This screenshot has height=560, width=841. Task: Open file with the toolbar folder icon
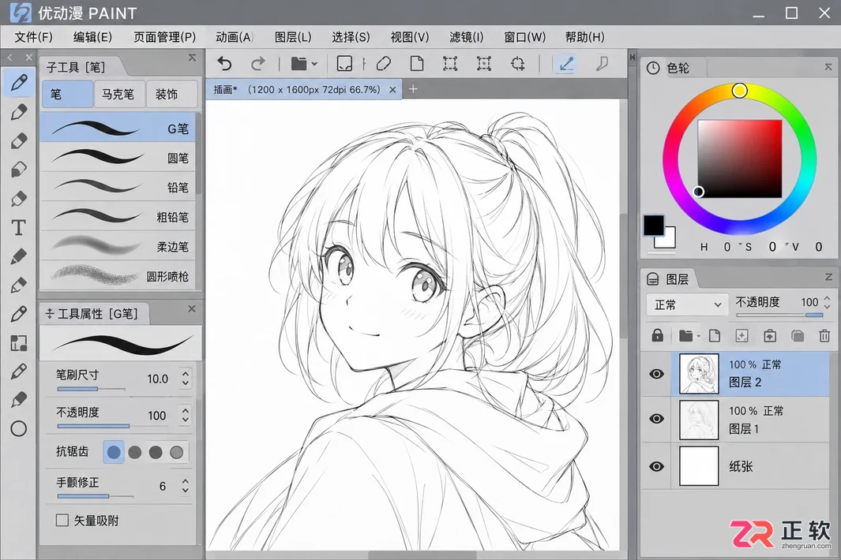click(x=298, y=65)
